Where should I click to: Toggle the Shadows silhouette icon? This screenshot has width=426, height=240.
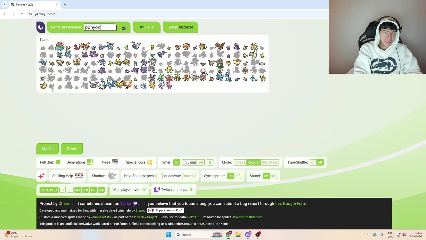112,176
